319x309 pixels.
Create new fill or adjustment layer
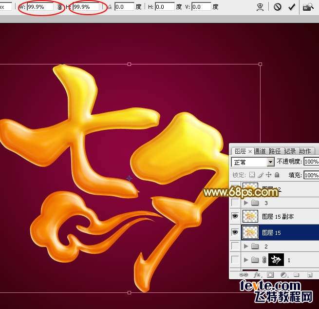click(x=283, y=275)
